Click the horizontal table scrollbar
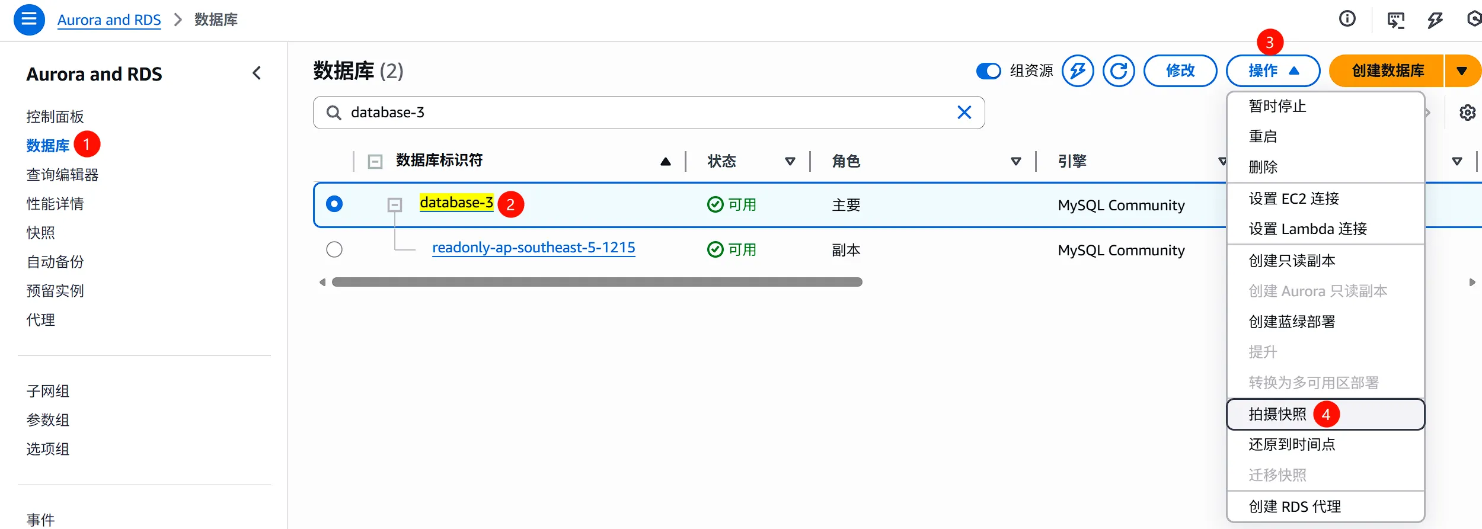This screenshot has height=529, width=1482. pyautogui.click(x=596, y=283)
